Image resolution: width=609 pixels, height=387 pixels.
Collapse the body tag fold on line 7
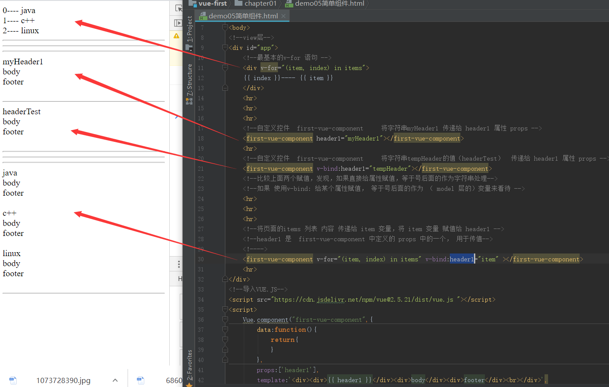click(x=225, y=28)
